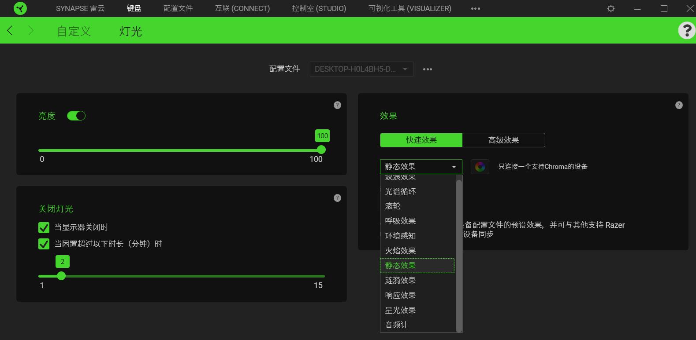This screenshot has width=696, height=340.
Task: Maximize the Synapse window
Action: (x=664, y=8)
